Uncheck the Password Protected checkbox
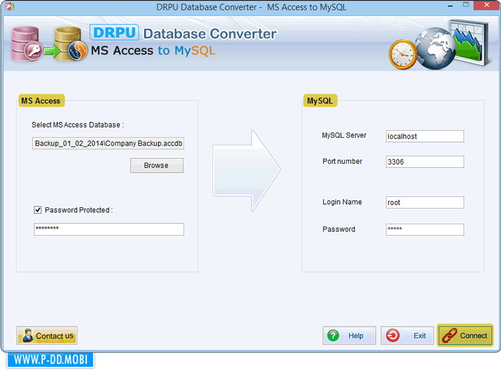 pyautogui.click(x=38, y=210)
